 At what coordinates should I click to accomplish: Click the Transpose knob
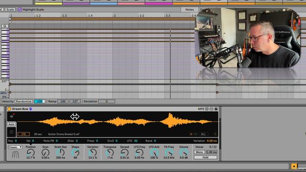point(109,152)
